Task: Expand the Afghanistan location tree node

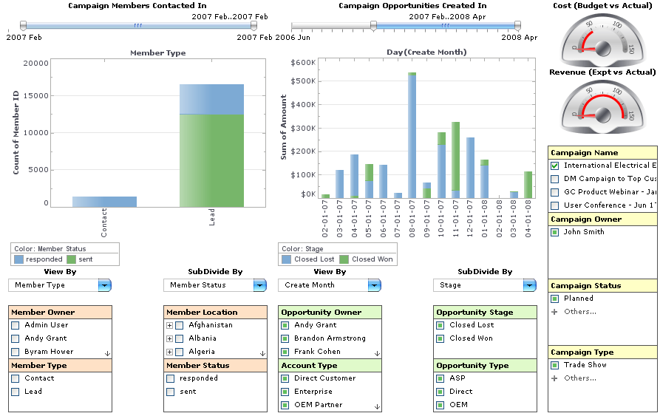Action: click(x=169, y=325)
